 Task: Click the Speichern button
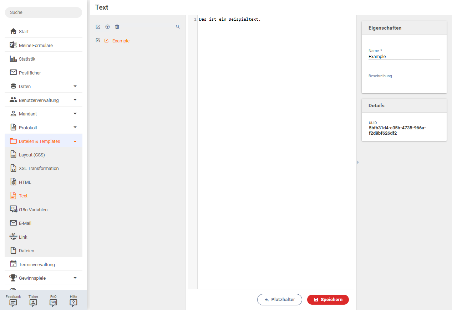pyautogui.click(x=328, y=300)
